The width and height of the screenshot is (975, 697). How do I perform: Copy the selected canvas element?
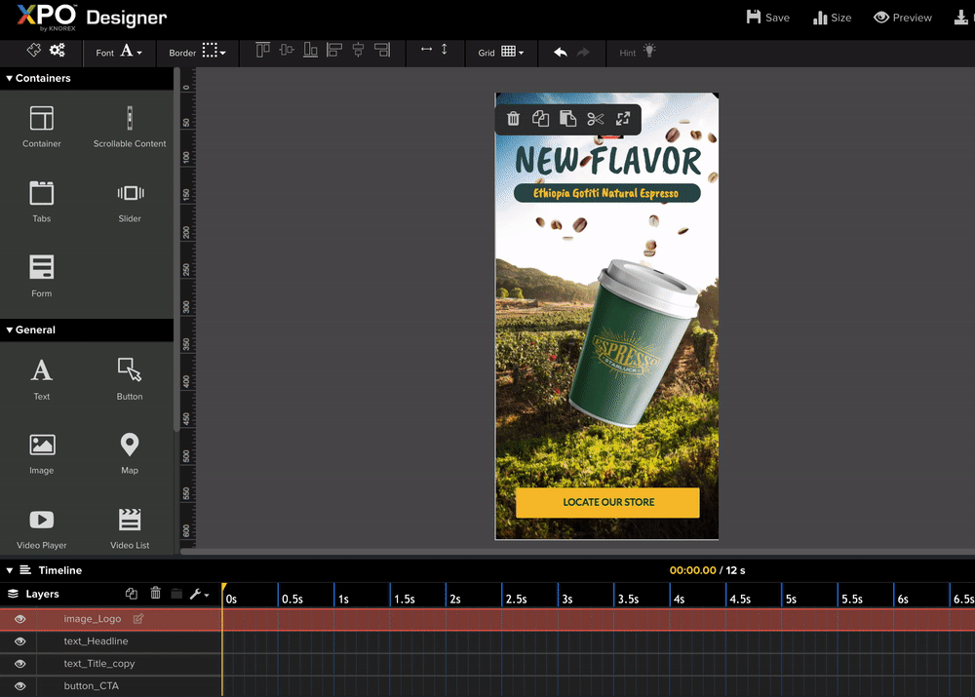540,118
